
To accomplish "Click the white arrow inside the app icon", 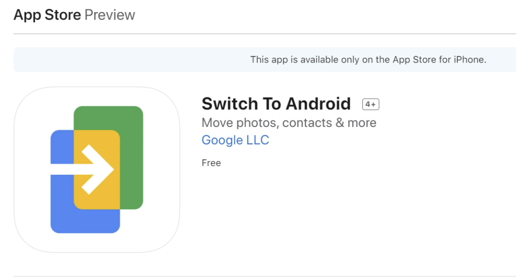I will (x=82, y=169).
